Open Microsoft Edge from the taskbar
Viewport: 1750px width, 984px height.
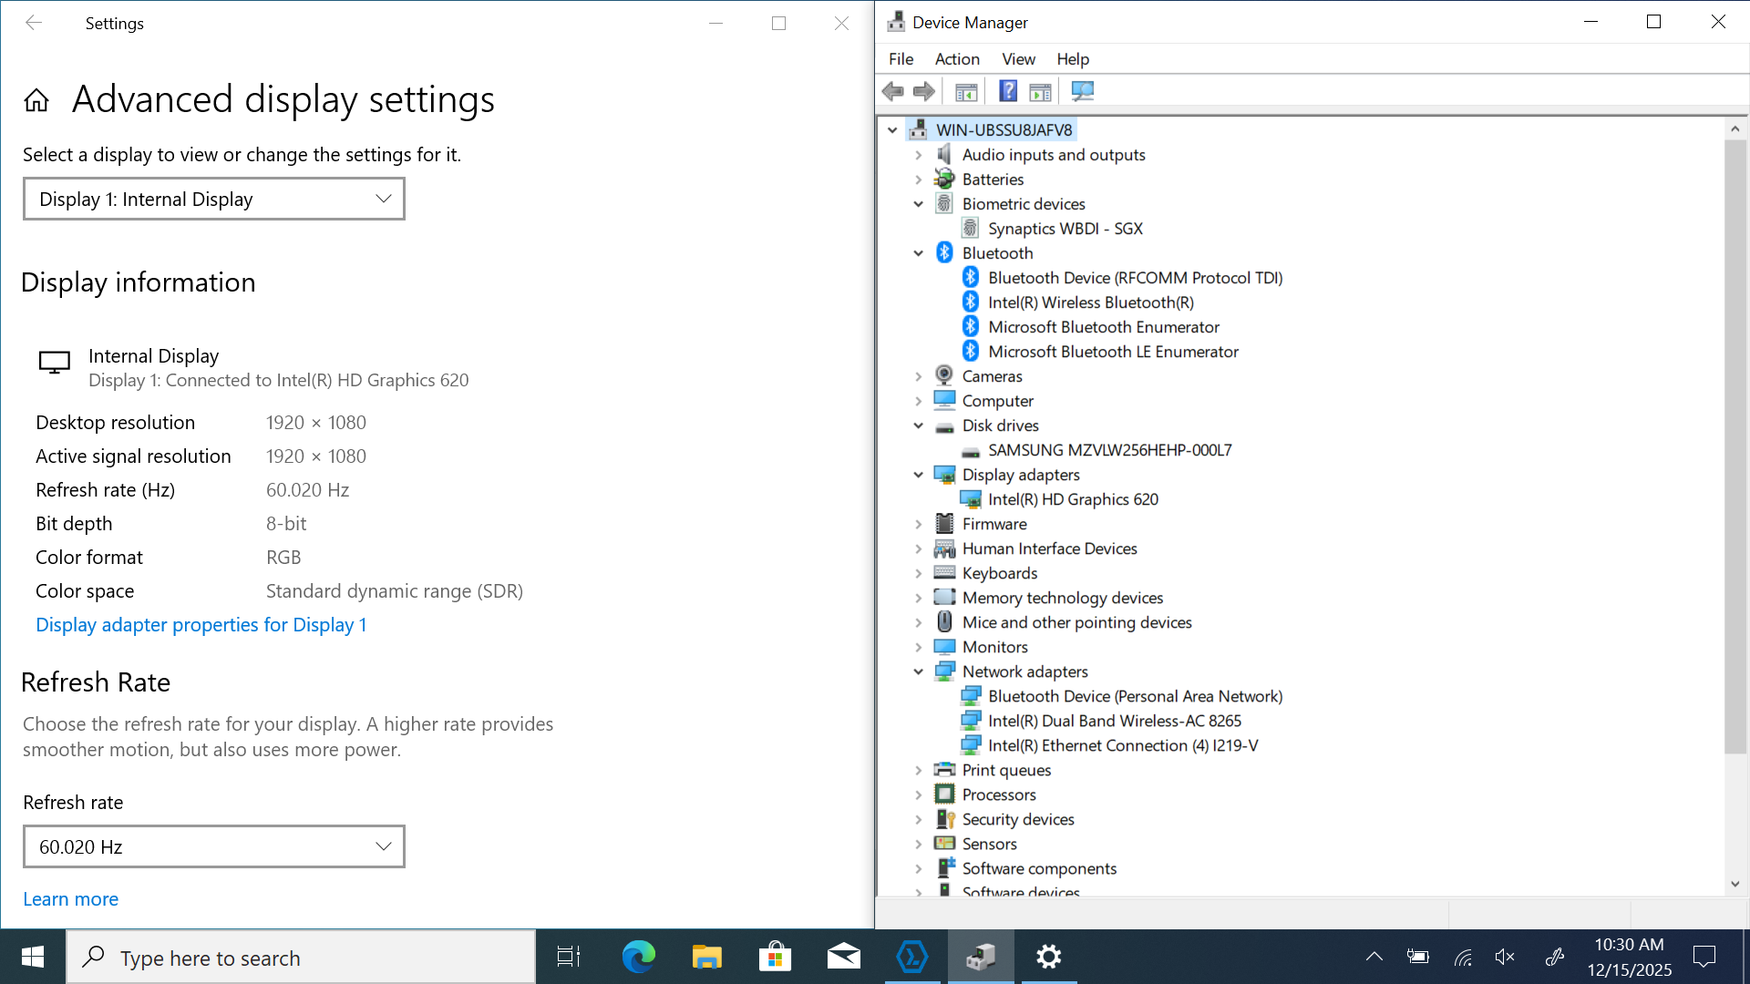tap(638, 957)
